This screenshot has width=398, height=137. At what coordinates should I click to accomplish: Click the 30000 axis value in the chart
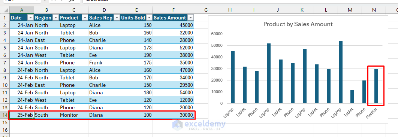(217, 68)
